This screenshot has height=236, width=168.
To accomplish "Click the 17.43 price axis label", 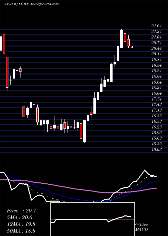I will click(x=156, y=105).
